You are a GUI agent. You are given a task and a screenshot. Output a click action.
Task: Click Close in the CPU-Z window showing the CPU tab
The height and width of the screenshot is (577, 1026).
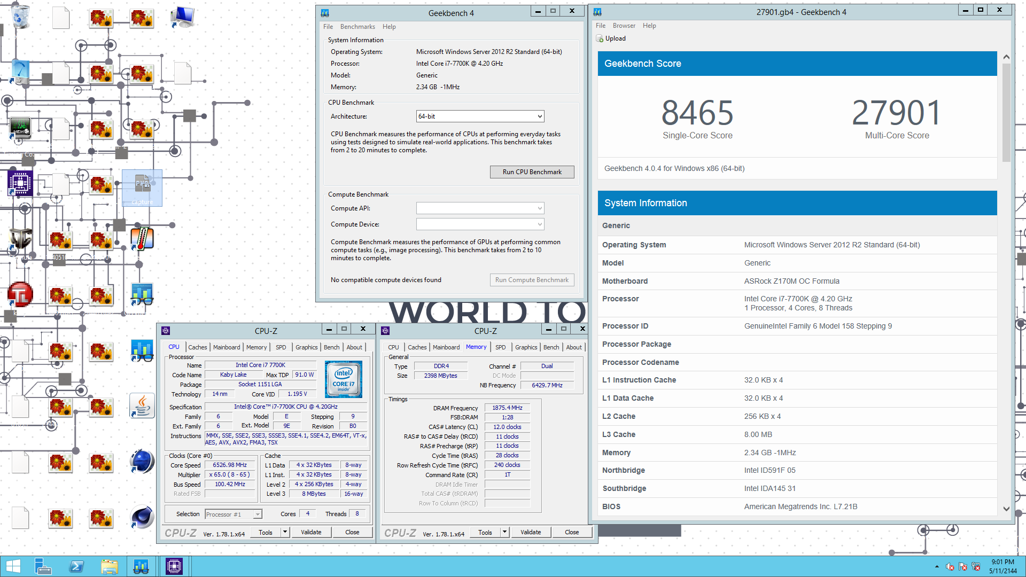pos(352,532)
